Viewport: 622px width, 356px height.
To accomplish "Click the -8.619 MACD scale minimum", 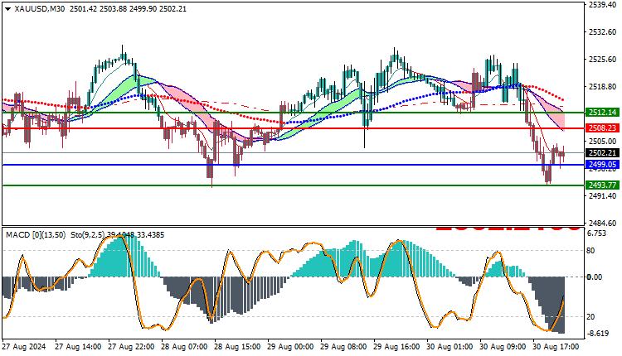I will (x=598, y=334).
